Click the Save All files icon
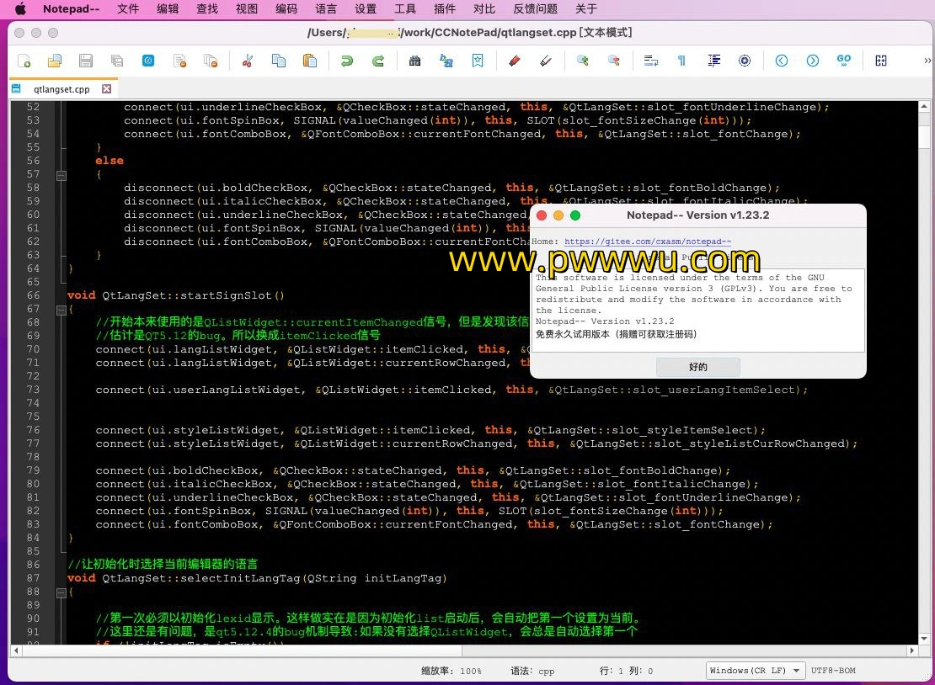The height and width of the screenshot is (685, 935). [x=117, y=61]
